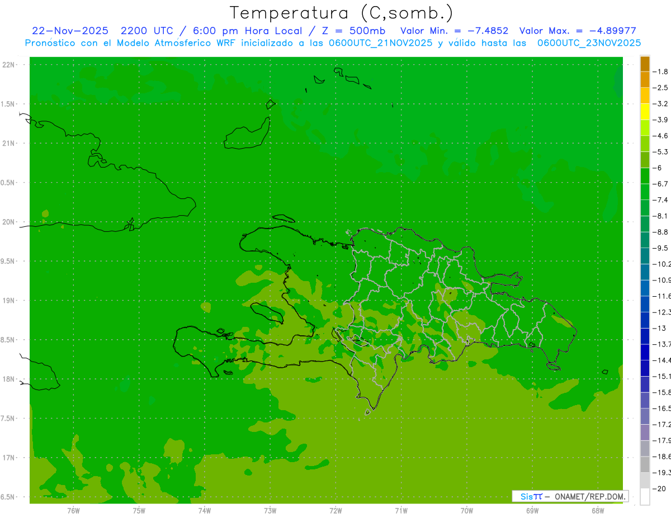The width and height of the screenshot is (671, 518).
Task: Click the purple swatch between -17.2 and -17.9
Action: click(x=645, y=433)
